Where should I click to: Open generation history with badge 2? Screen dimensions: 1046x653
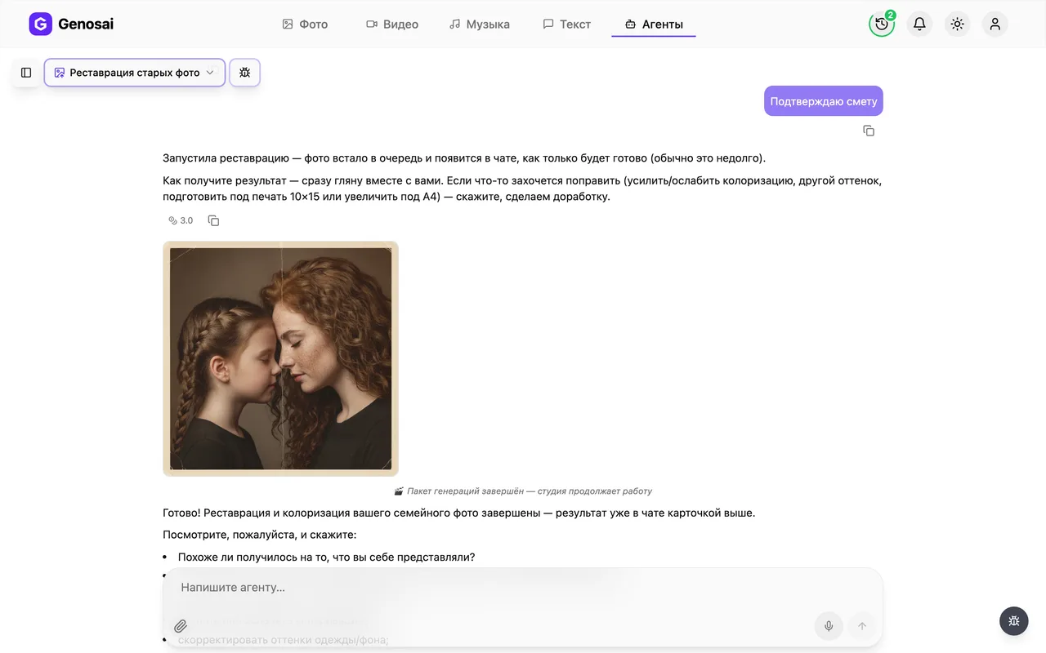click(x=882, y=24)
